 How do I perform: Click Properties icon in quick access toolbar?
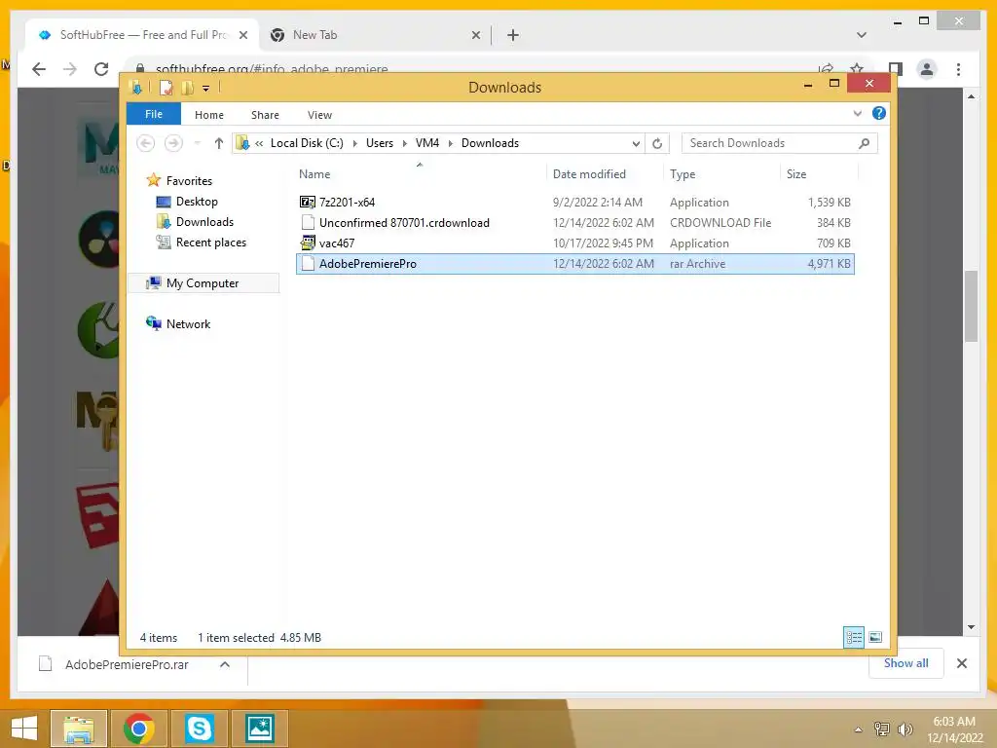point(166,88)
